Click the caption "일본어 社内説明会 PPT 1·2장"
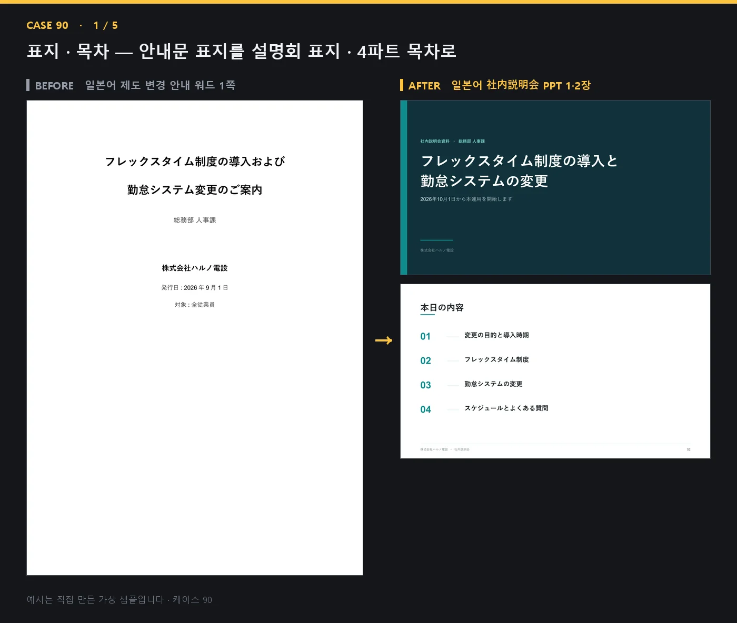The image size is (737, 623). (521, 85)
